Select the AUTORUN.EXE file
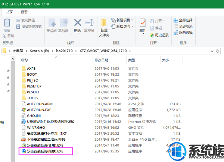The image size is (224, 162). tap(37, 110)
